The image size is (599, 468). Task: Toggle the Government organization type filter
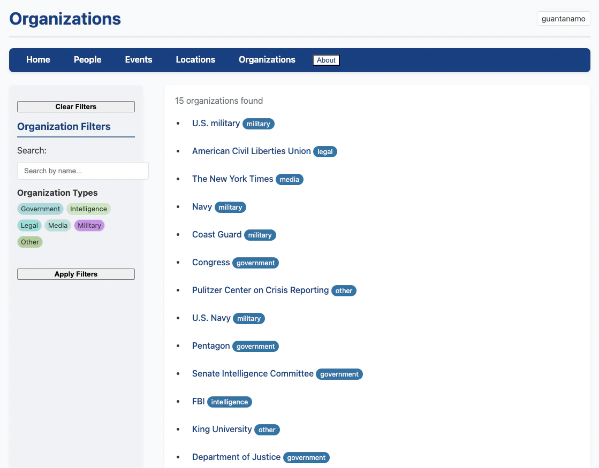40,209
